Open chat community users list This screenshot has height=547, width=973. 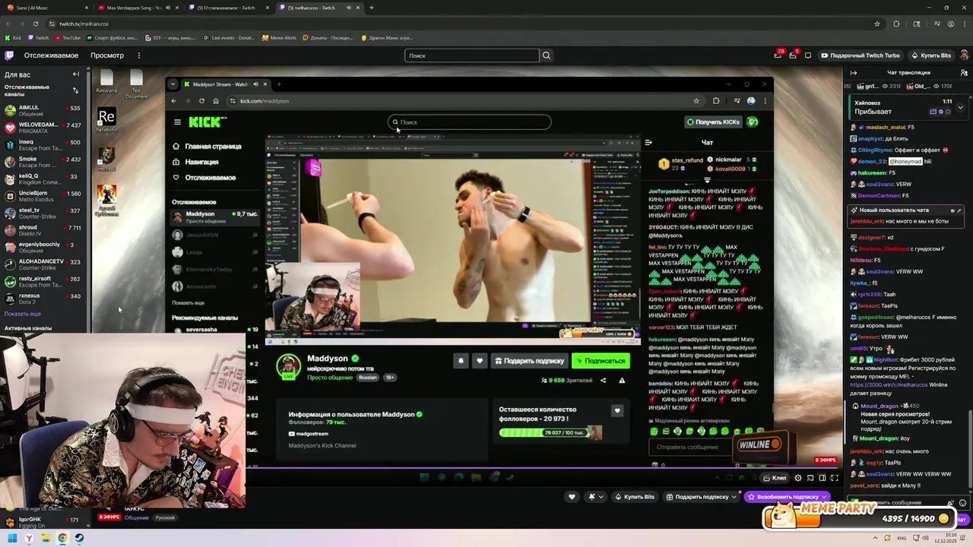[x=962, y=73]
